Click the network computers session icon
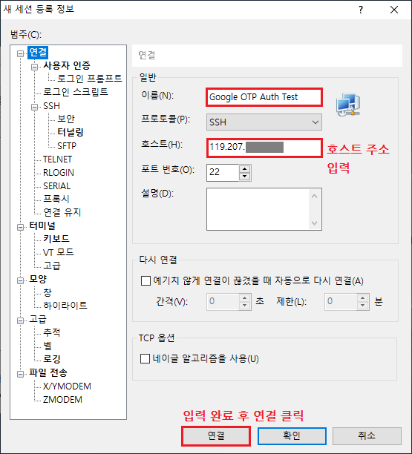The height and width of the screenshot is (454, 412). [x=348, y=105]
